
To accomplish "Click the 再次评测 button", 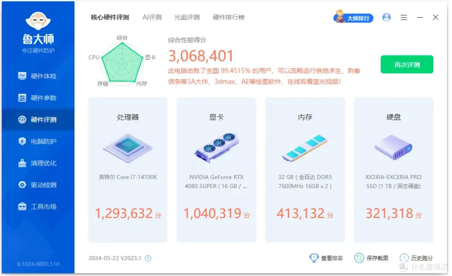I will [x=407, y=64].
